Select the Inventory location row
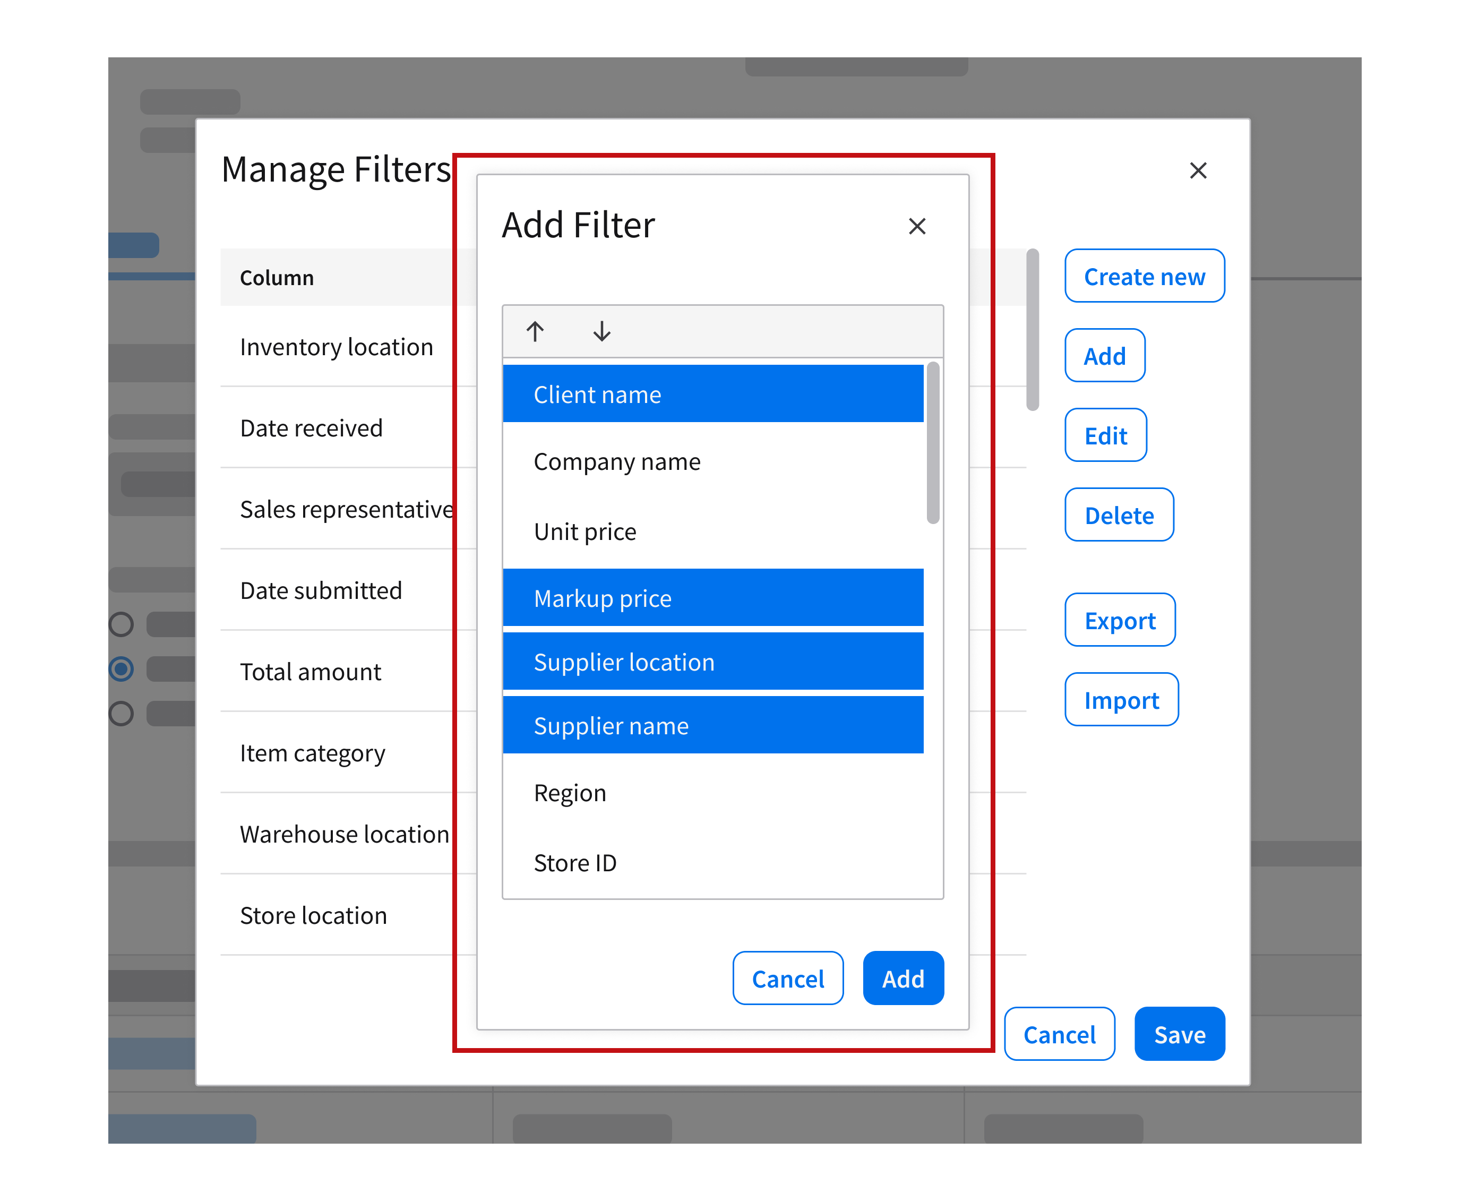Viewport: 1470px width, 1201px height. pyautogui.click(x=336, y=347)
